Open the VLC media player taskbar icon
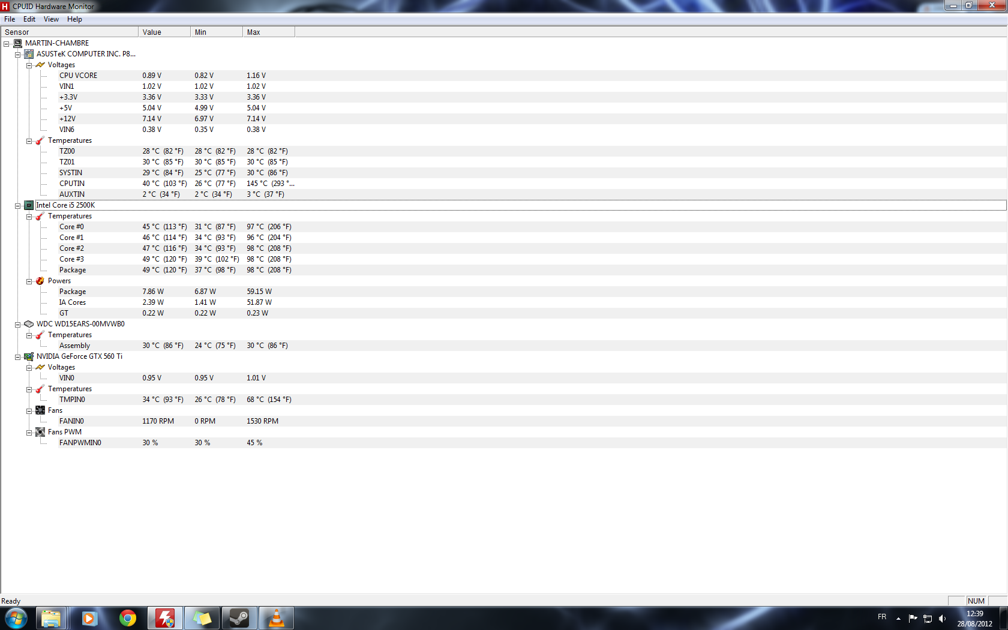 tap(277, 618)
